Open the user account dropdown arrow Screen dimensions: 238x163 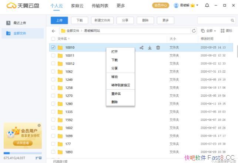tap(197, 6)
